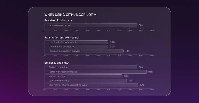Click the 59% value label

[x=112, y=42]
